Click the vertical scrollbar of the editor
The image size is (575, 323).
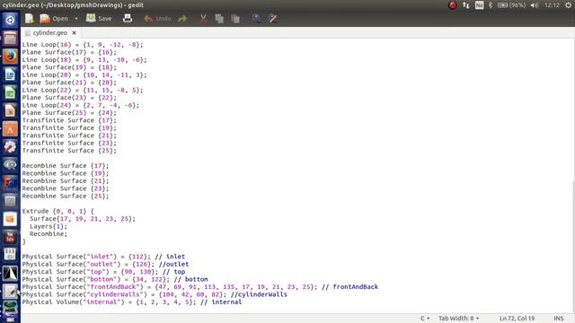(573, 247)
